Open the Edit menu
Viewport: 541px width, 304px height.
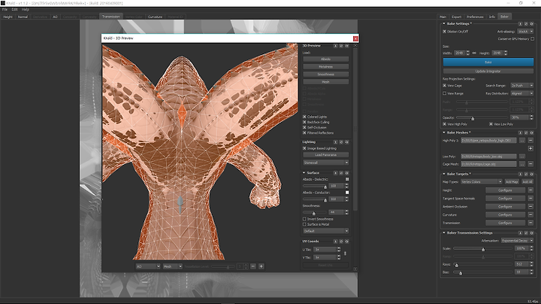pos(14,10)
